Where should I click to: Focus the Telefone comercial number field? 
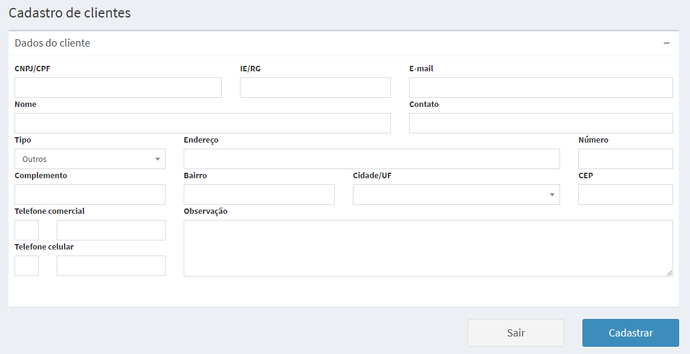(111, 230)
